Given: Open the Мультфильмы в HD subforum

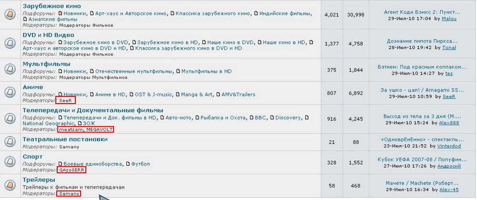Looking at the screenshot, I should 207,71.
